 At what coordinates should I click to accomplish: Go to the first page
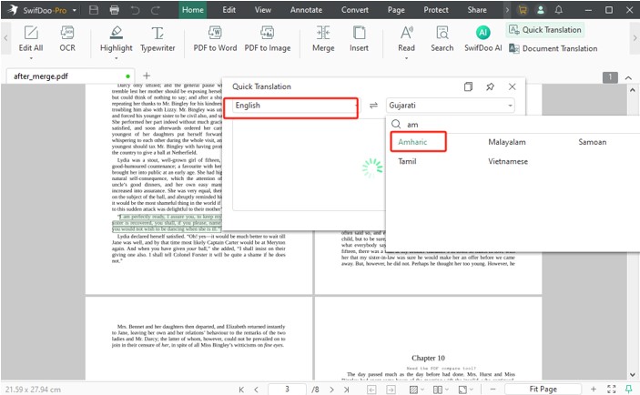coord(241,390)
